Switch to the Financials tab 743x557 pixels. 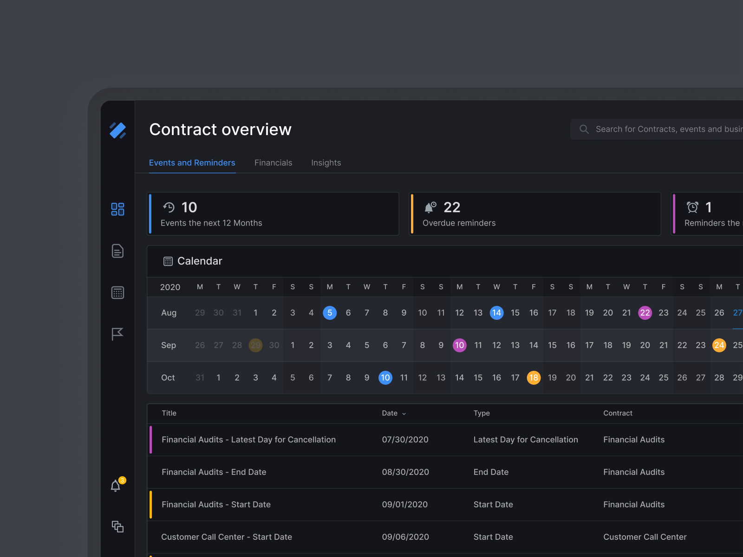tap(274, 163)
